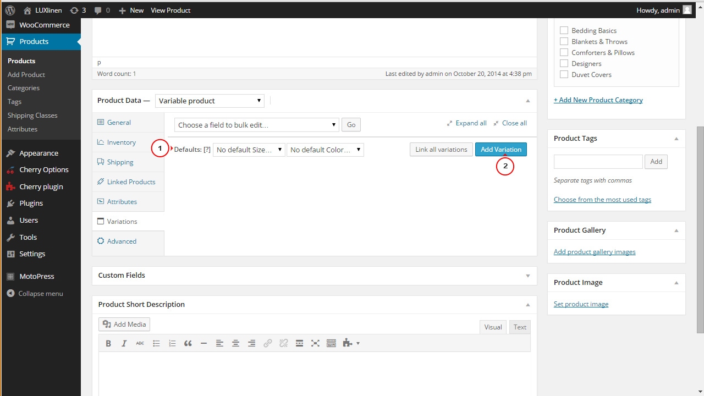Click the Defaults help [?] tip

click(x=207, y=150)
